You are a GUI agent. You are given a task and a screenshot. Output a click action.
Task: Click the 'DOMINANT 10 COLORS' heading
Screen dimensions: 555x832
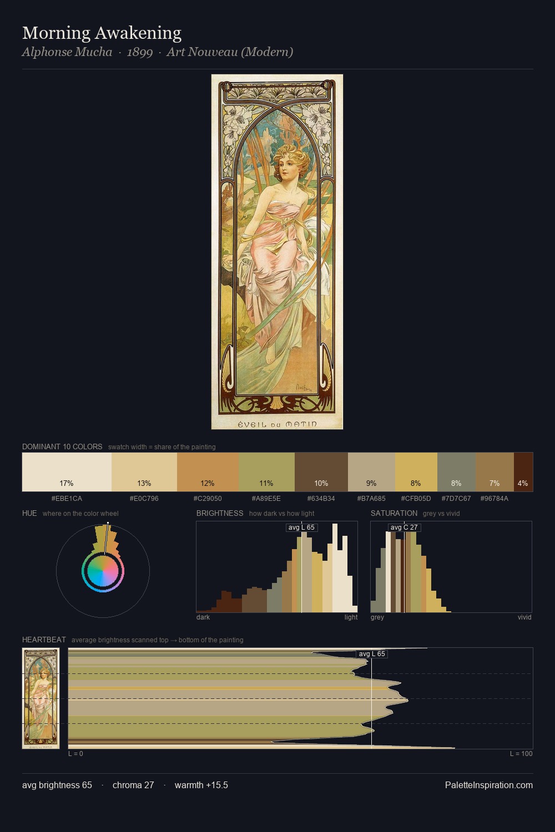[x=62, y=447]
